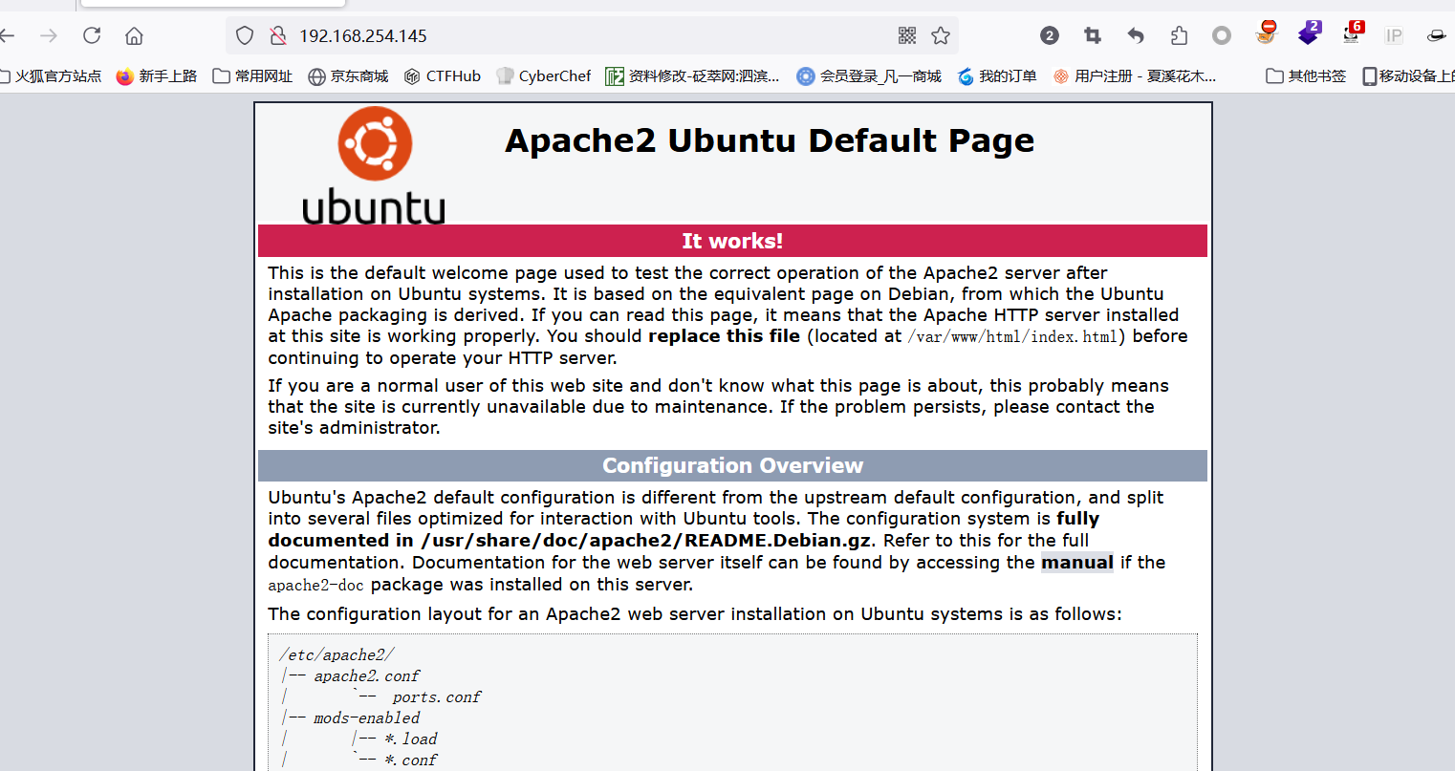Click the 'mods-enabled' tree line
The width and height of the screenshot is (1455, 771).
[x=367, y=717]
